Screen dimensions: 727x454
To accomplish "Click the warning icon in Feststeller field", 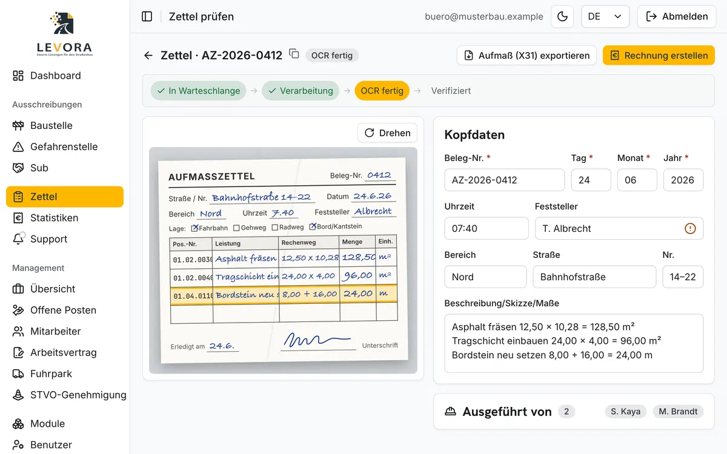I will [x=690, y=229].
